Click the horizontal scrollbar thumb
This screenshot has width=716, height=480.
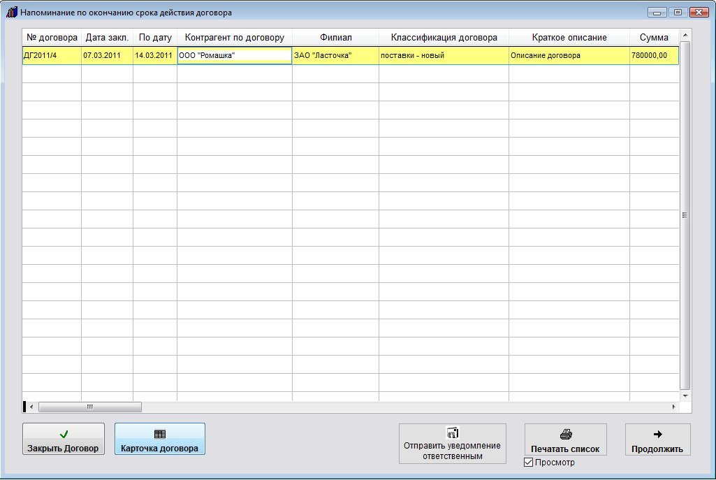pos(89,407)
